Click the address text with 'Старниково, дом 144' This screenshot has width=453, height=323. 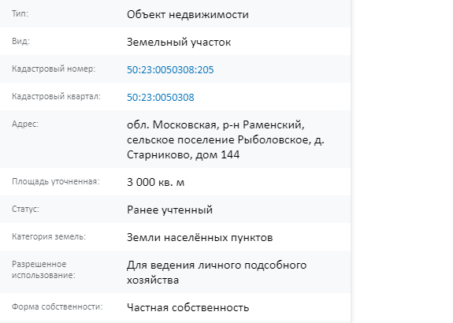225,139
